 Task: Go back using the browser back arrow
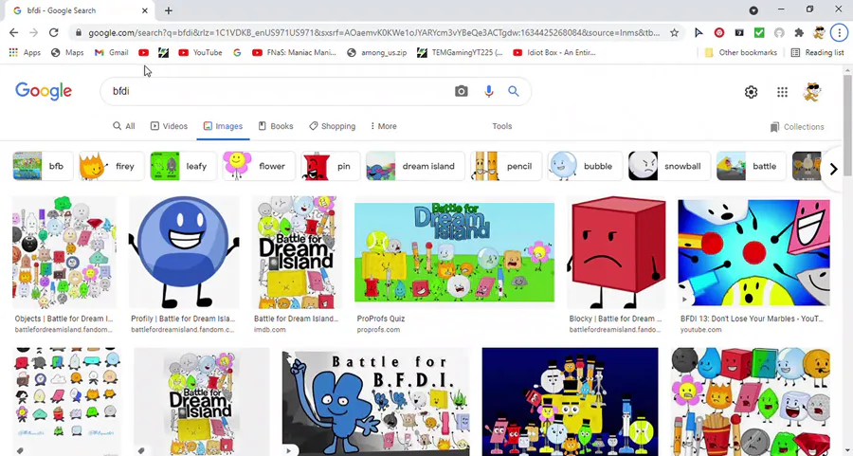13,32
